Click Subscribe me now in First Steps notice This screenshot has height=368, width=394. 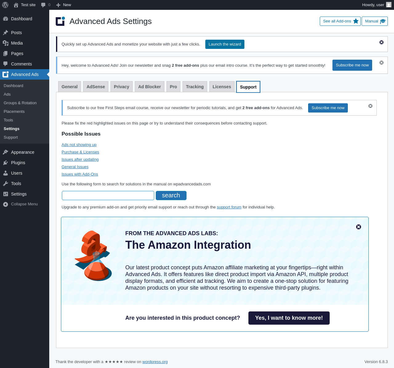click(328, 108)
